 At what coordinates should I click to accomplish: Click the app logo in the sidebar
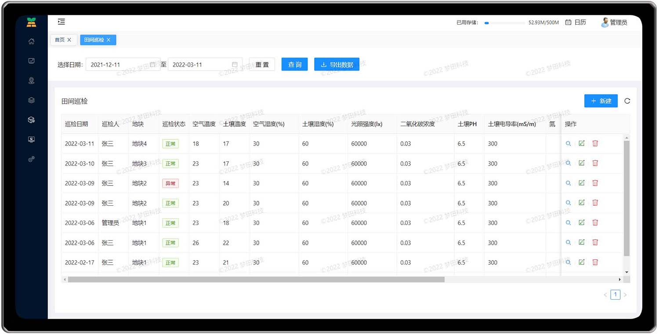(31, 22)
